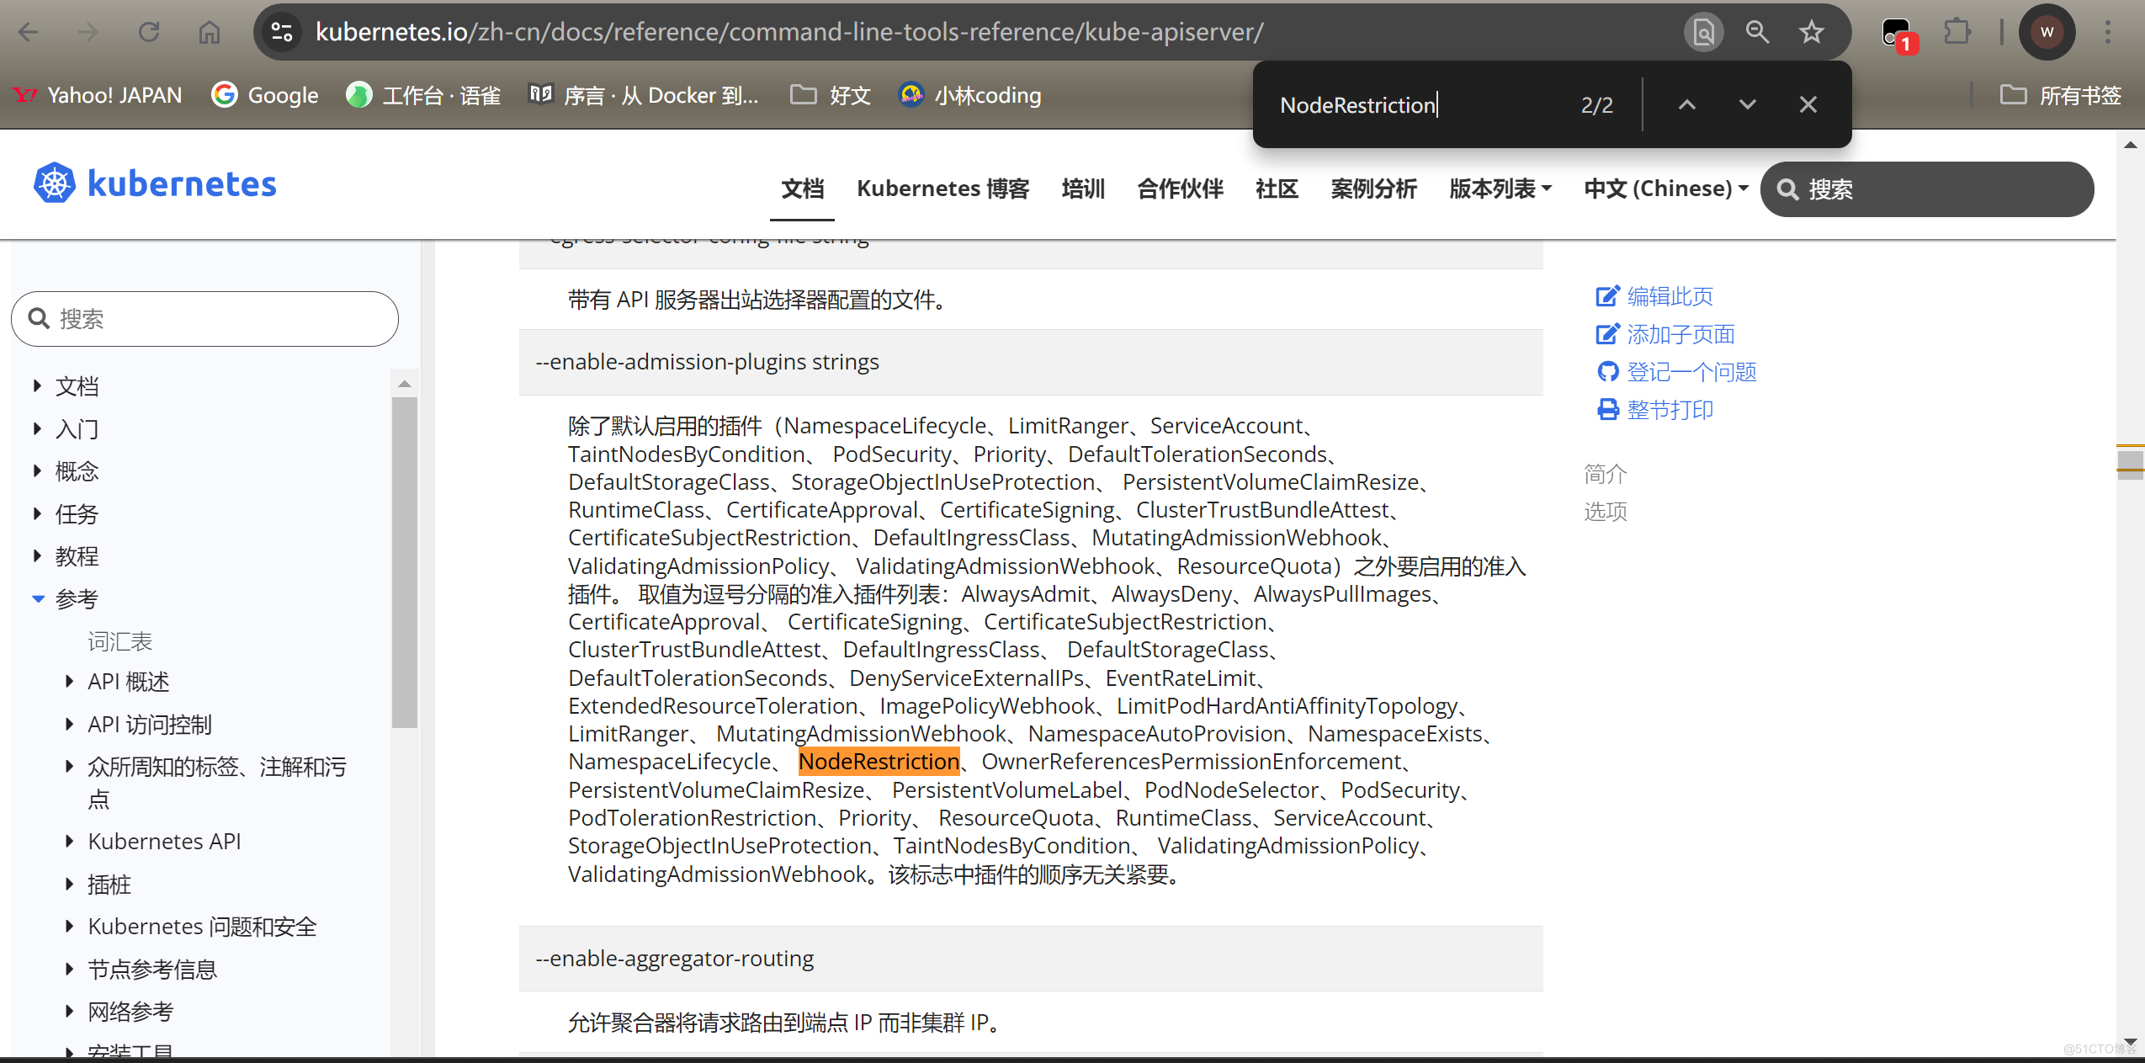Screen dimensions: 2145x1063
Task: Open Google bookmark
Action: click(265, 95)
